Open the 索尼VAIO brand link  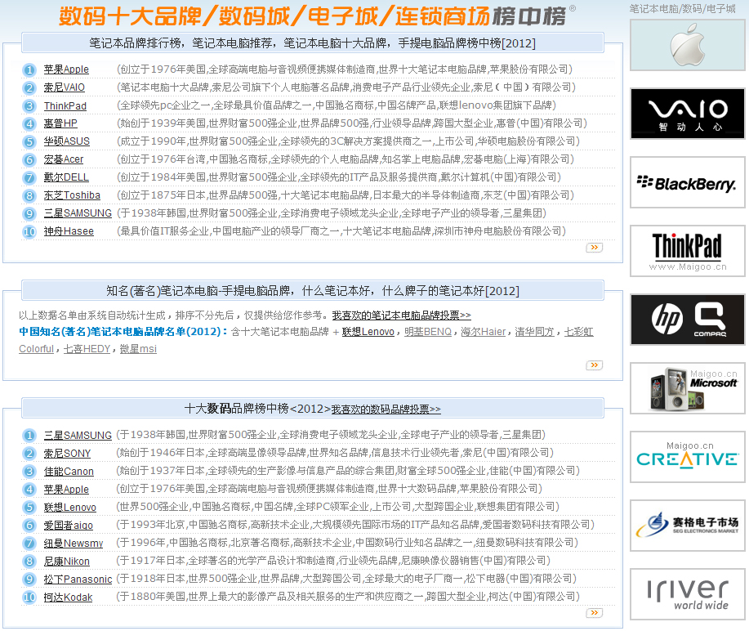pyautogui.click(x=64, y=87)
